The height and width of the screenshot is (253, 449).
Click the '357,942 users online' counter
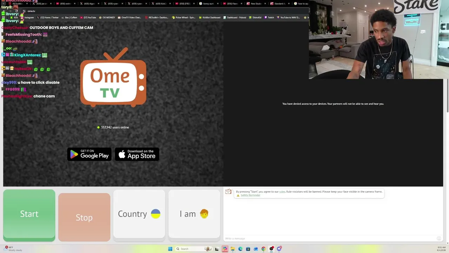tap(113, 127)
